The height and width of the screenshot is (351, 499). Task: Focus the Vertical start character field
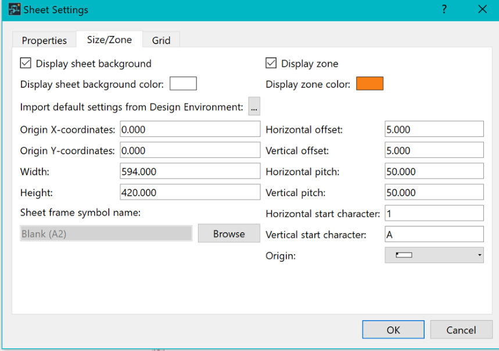(x=434, y=234)
